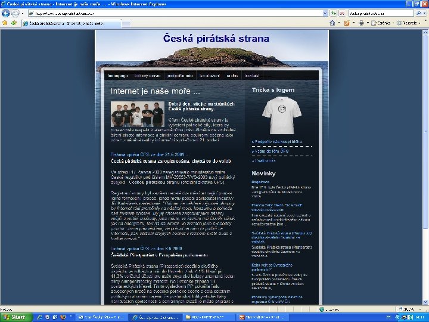Open the Švédská Pirátská strana news link
The width and height of the screenshot is (429, 322).
click(281, 237)
